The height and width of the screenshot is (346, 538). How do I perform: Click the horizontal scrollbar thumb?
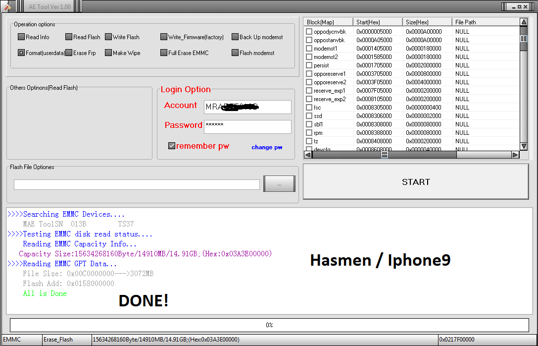pyautogui.click(x=384, y=155)
